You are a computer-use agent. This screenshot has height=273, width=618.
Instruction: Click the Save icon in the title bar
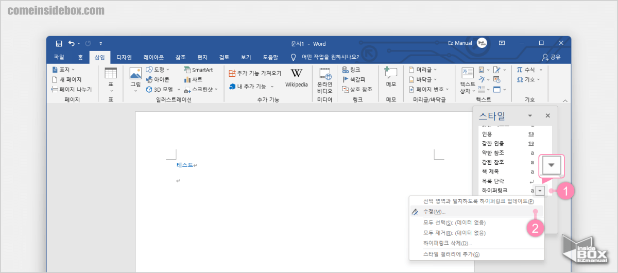(x=59, y=43)
